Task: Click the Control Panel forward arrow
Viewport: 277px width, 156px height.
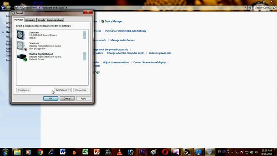Action: [9, 8]
